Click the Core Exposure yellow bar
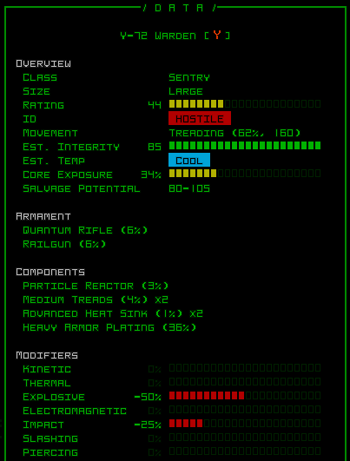The width and height of the screenshot is (350, 461). (x=245, y=173)
